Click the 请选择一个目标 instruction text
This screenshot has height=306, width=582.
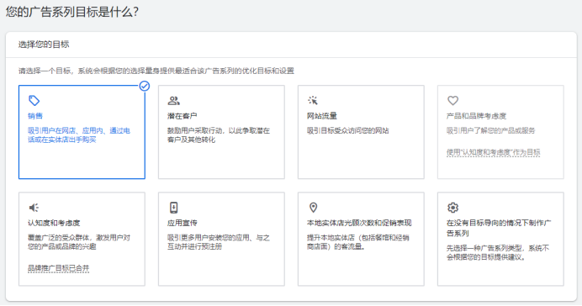coord(156,71)
